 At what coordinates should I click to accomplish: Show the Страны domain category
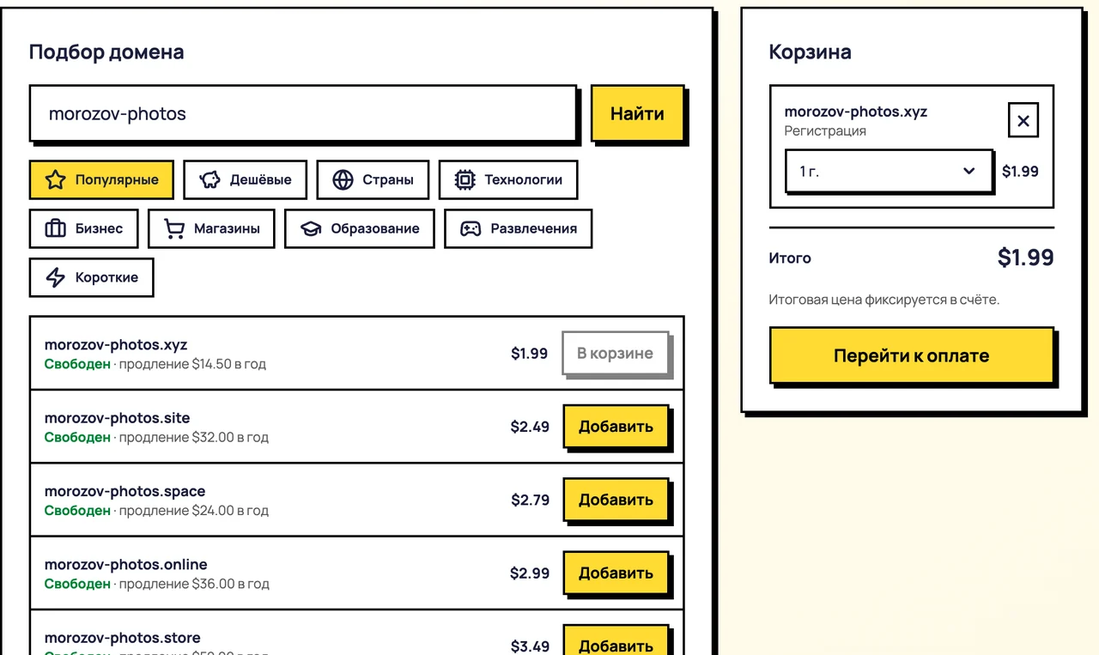(373, 180)
